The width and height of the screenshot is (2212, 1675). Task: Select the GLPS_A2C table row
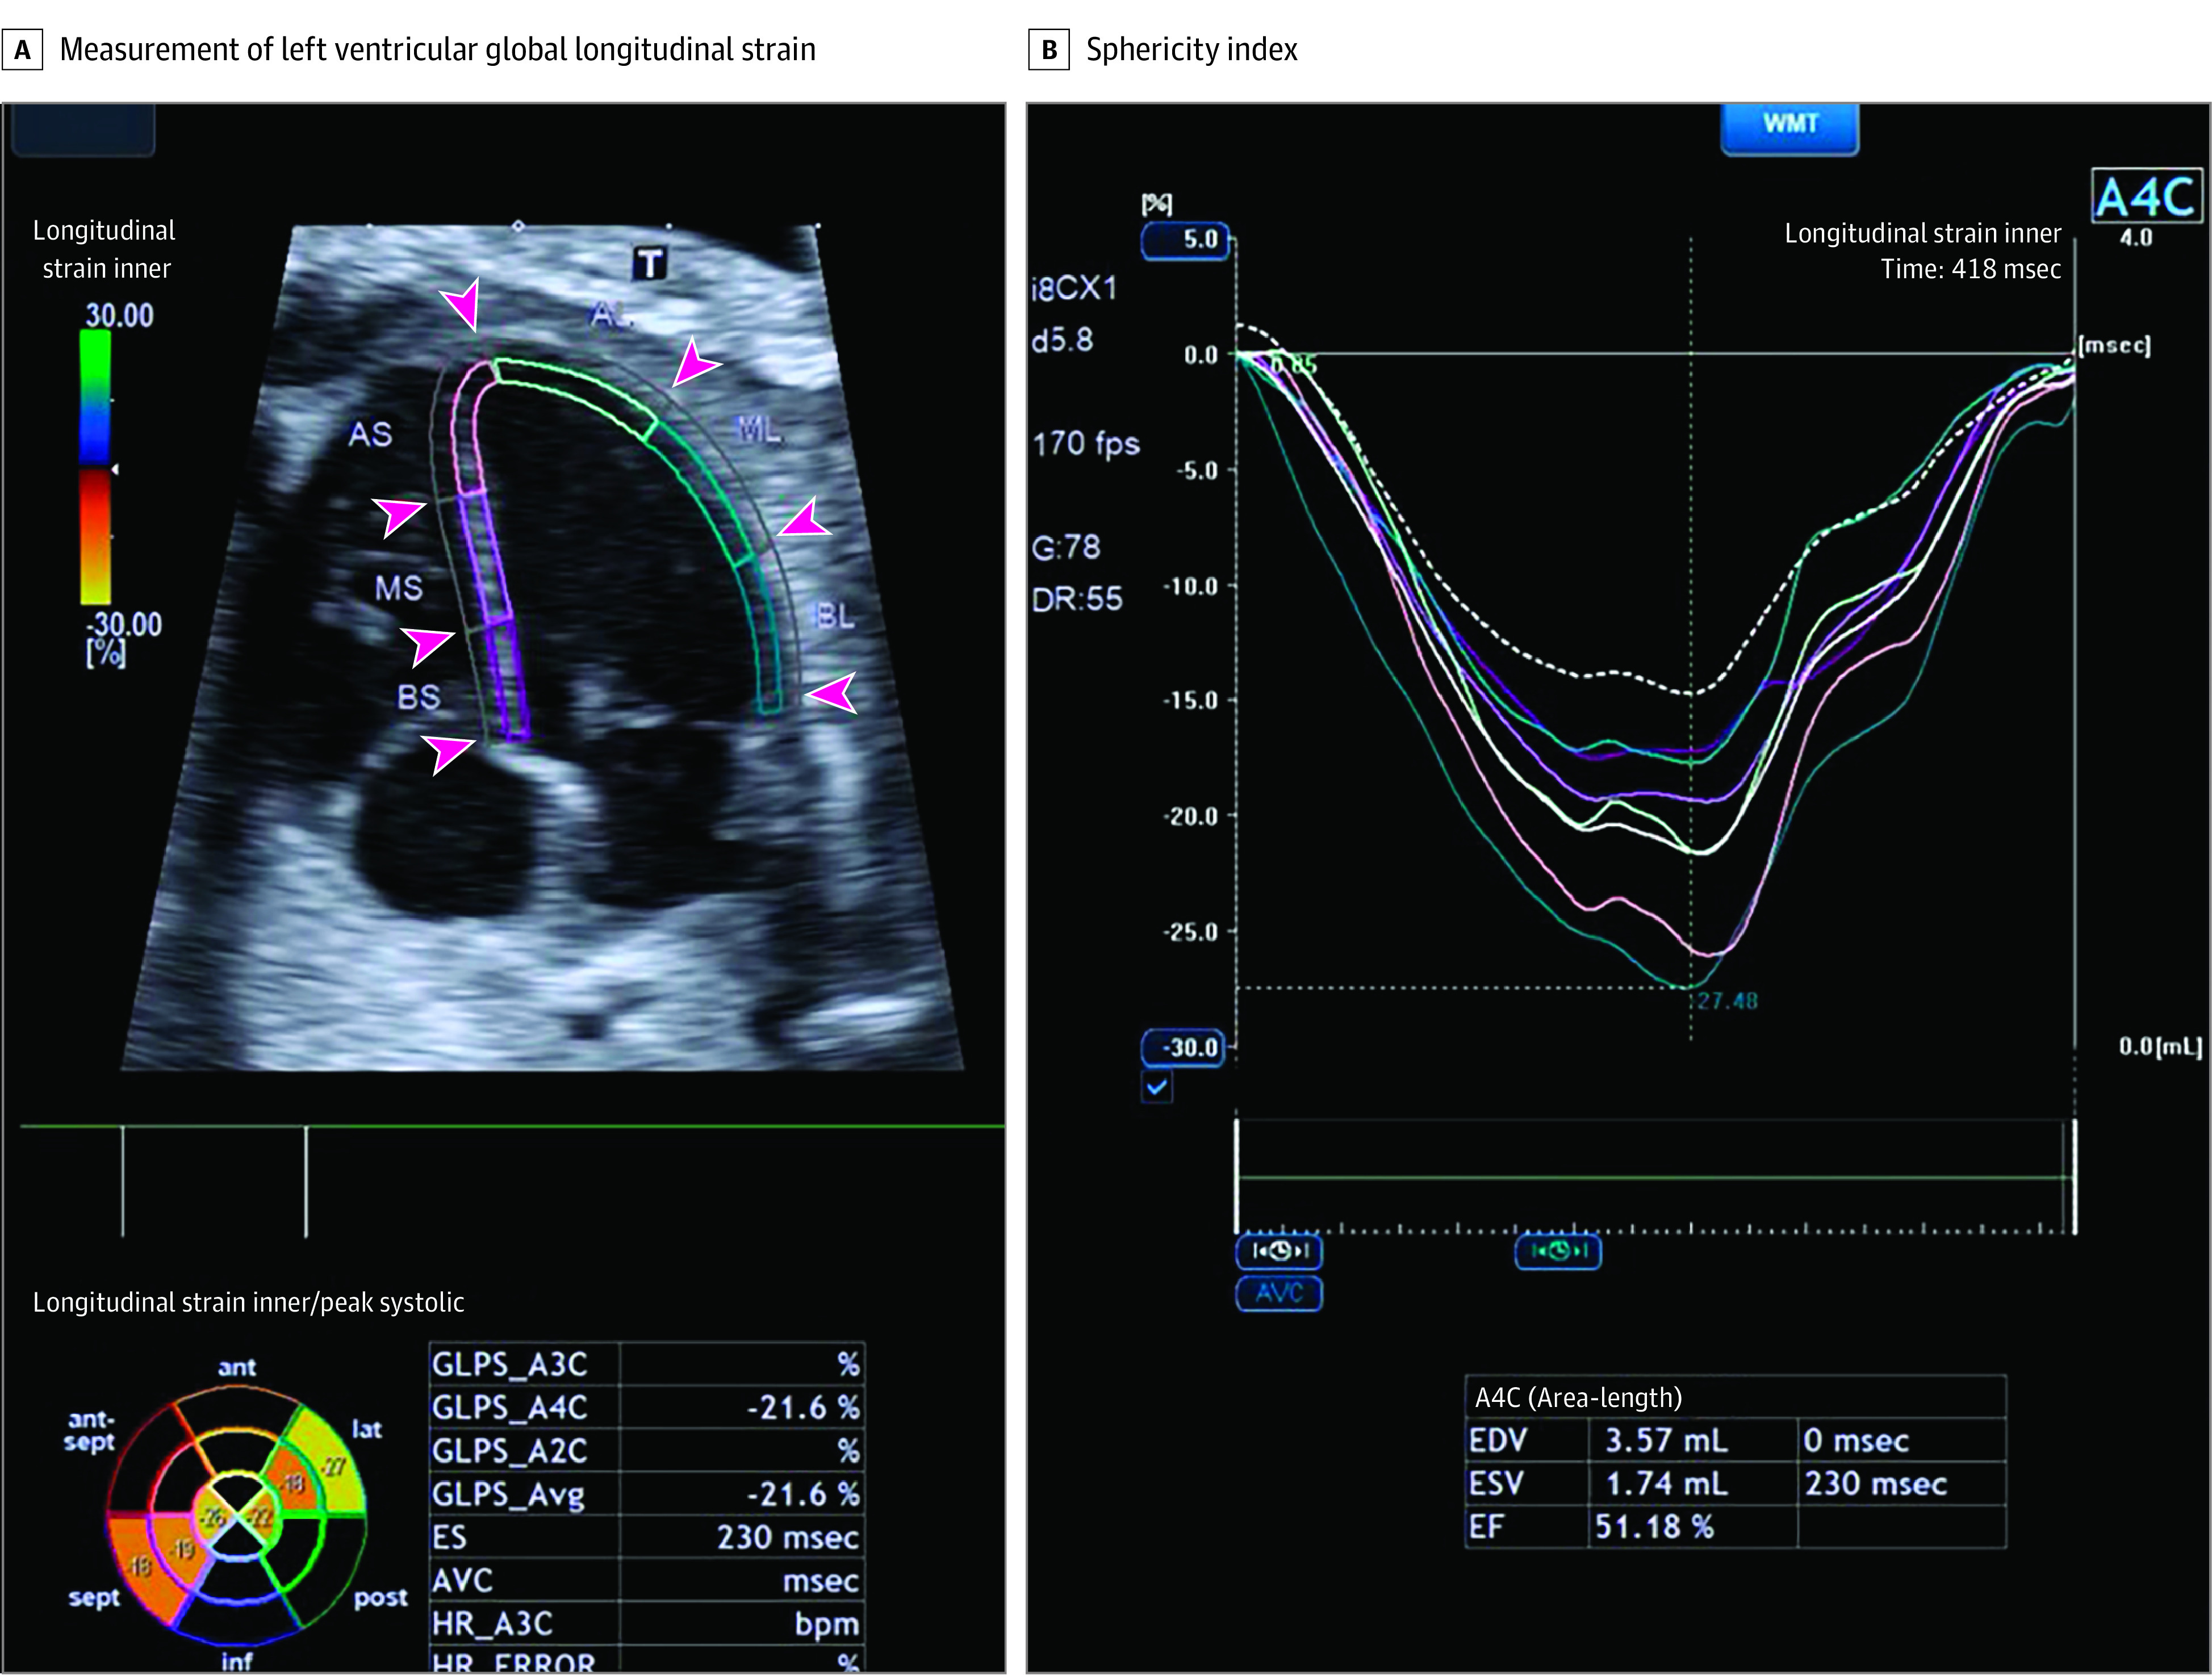click(x=647, y=1450)
